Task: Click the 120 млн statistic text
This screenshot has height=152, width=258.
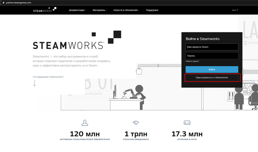Action: (85, 134)
